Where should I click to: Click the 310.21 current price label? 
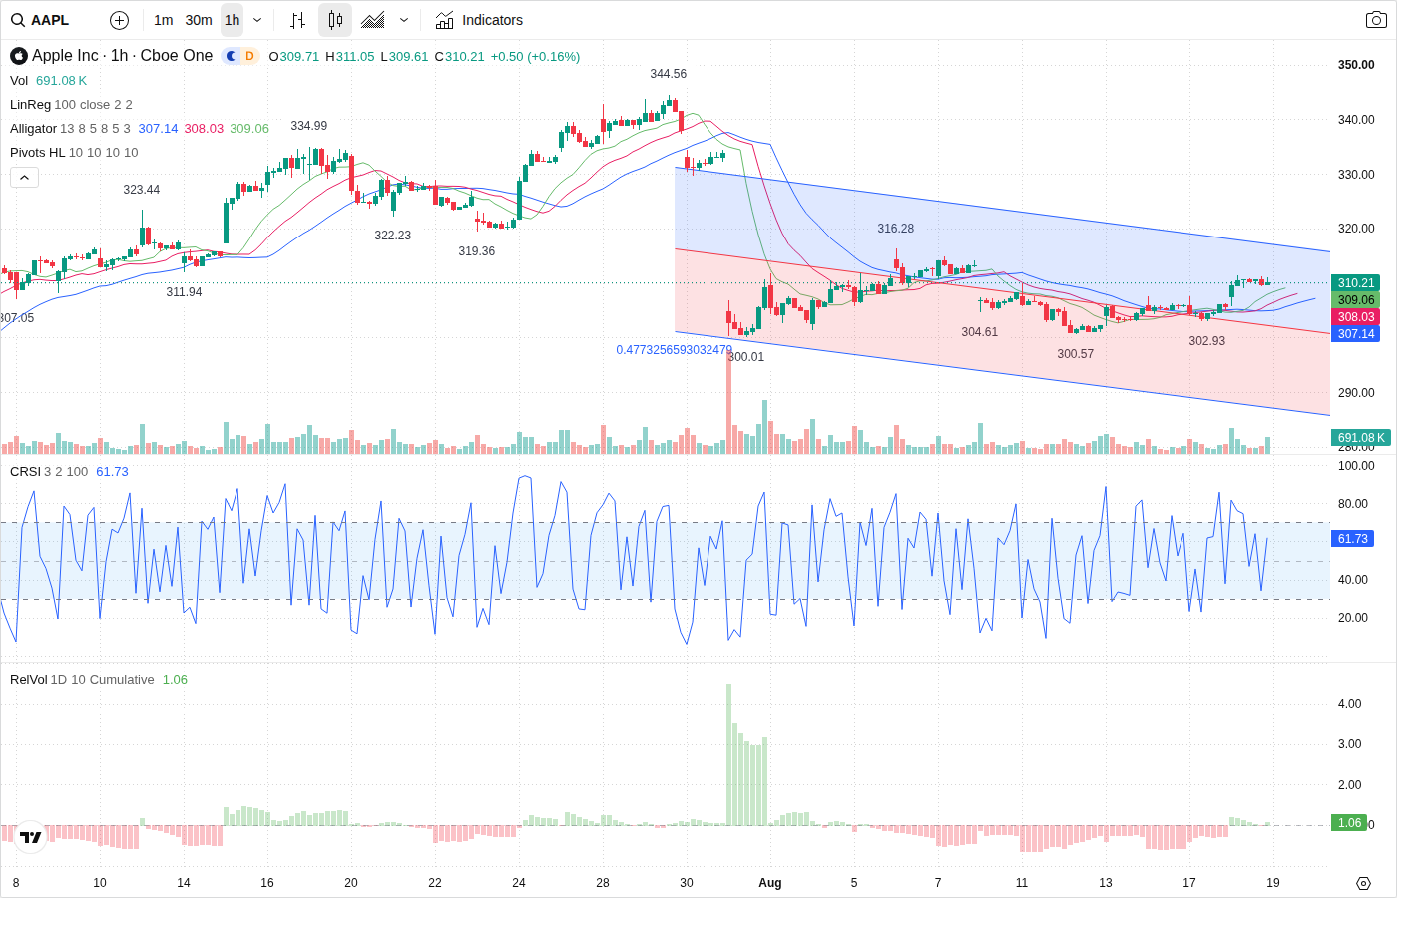point(1355,283)
